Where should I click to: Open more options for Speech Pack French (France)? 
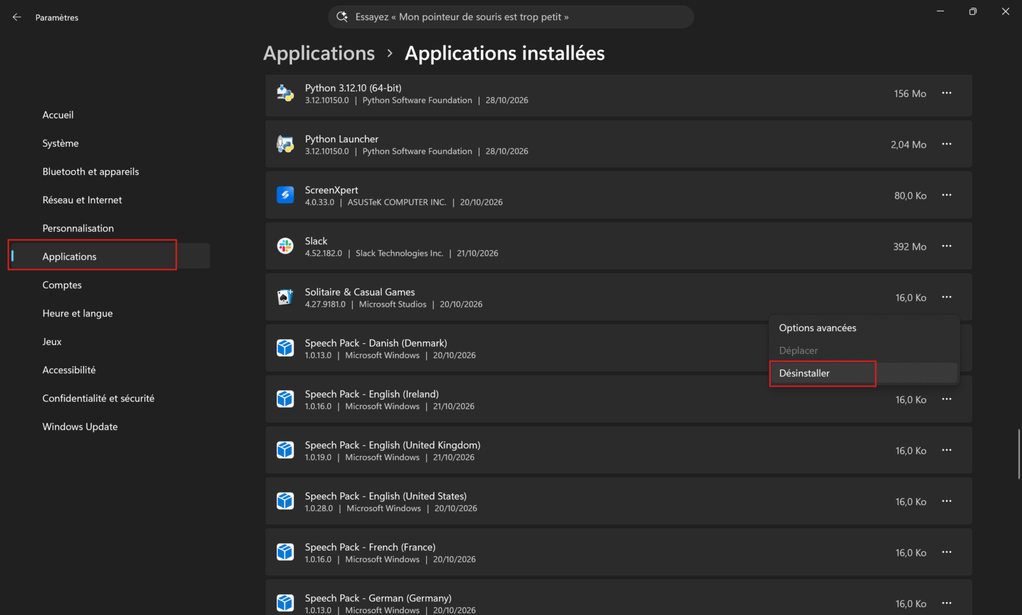click(x=947, y=552)
